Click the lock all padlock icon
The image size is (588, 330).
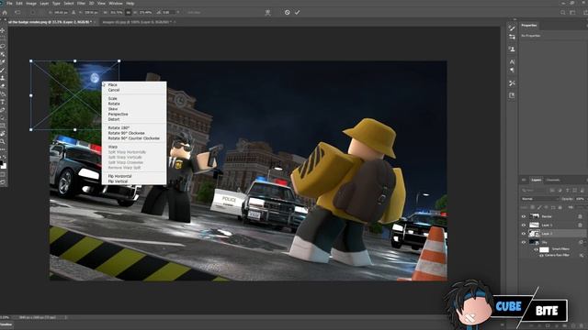[x=560, y=207]
